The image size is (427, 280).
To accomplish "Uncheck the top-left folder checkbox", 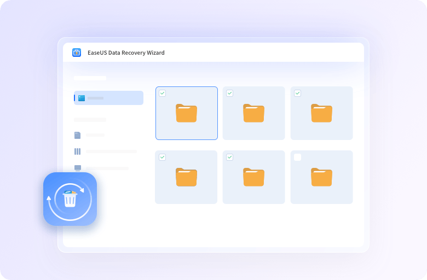I will pos(162,94).
